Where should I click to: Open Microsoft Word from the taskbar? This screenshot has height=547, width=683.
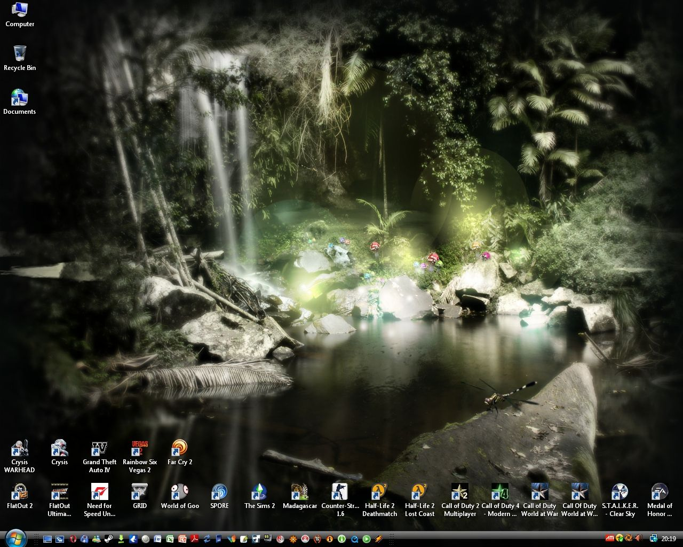coord(157,539)
